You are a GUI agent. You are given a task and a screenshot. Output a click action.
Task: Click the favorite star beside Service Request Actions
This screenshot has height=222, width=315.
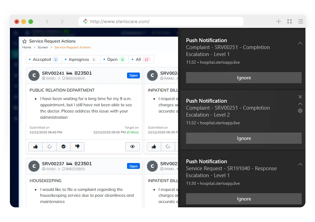(25, 41)
